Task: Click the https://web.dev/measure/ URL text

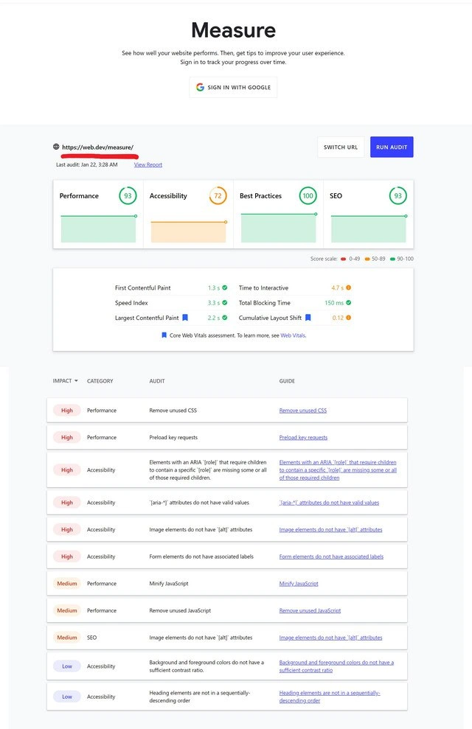Action: click(97, 147)
